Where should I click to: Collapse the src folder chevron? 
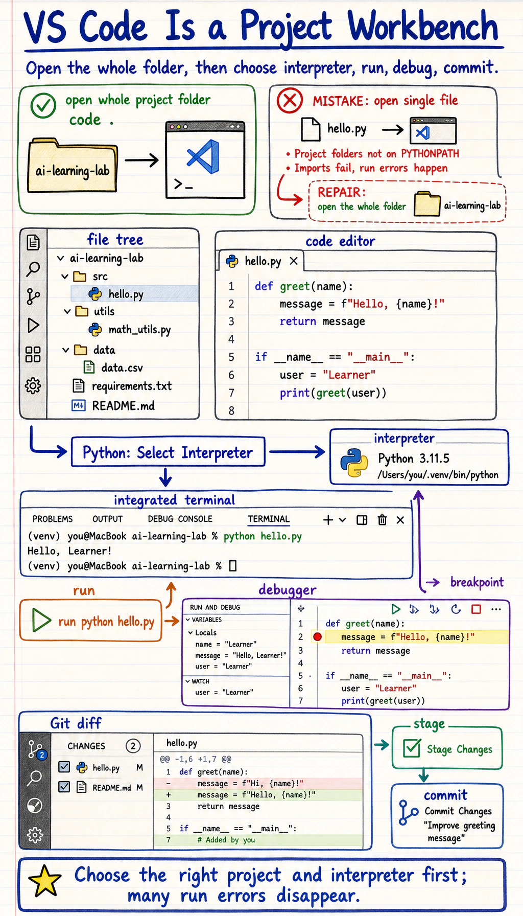[x=65, y=277]
